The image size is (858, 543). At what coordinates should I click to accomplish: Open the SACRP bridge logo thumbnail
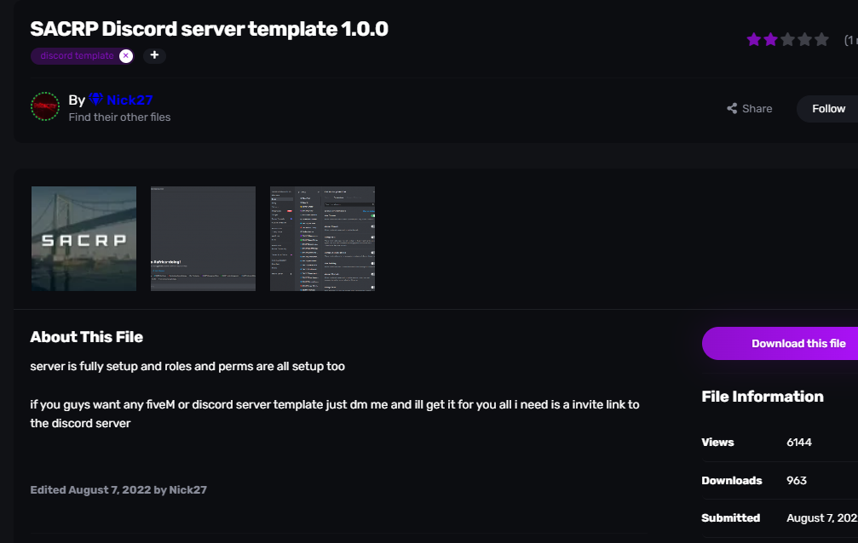coord(83,238)
